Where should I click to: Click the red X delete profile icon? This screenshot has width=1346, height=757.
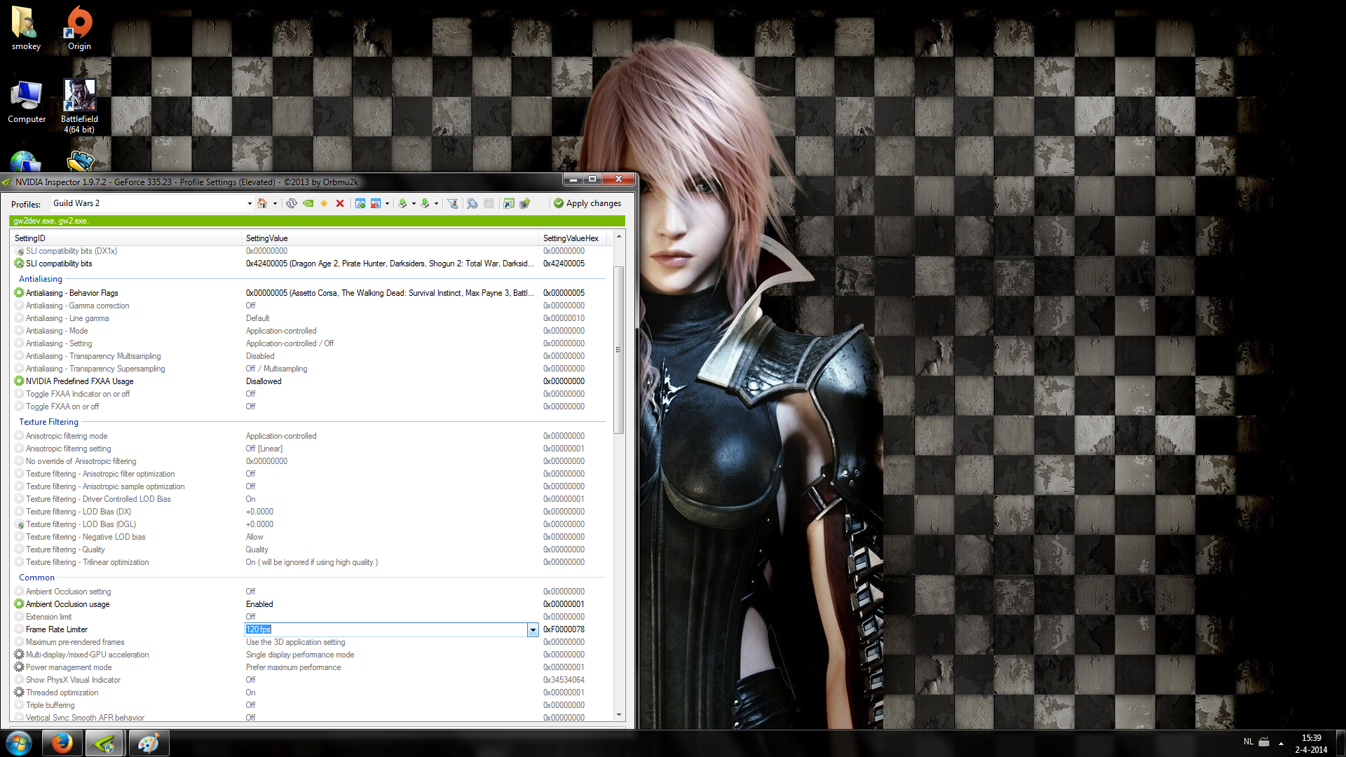340,203
